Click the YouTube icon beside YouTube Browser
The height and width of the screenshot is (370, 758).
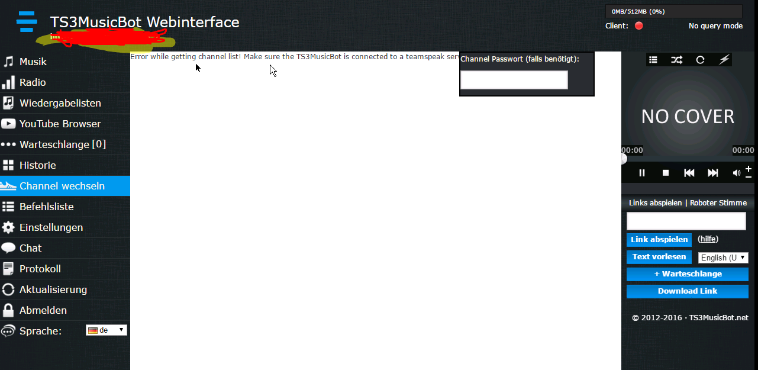click(x=8, y=124)
